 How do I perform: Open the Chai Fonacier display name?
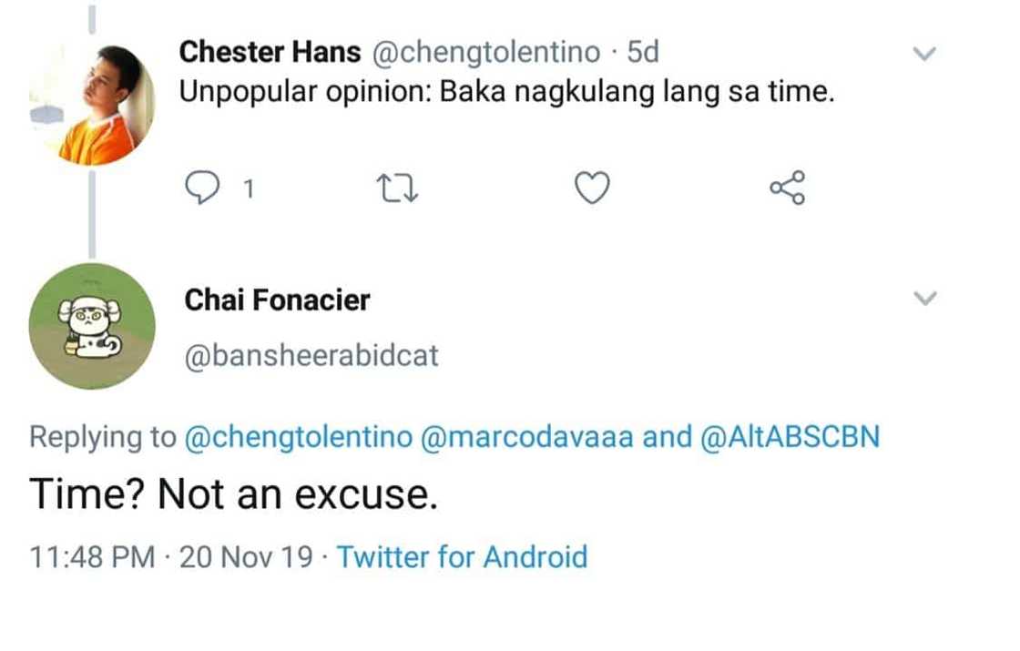[277, 300]
